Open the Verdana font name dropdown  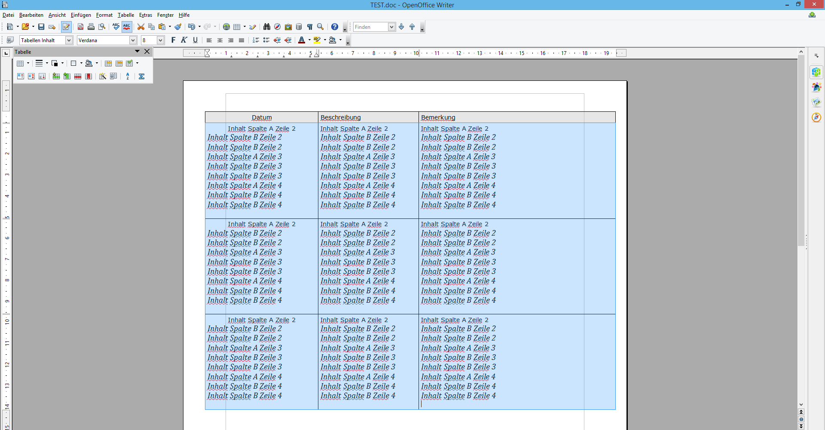point(133,40)
